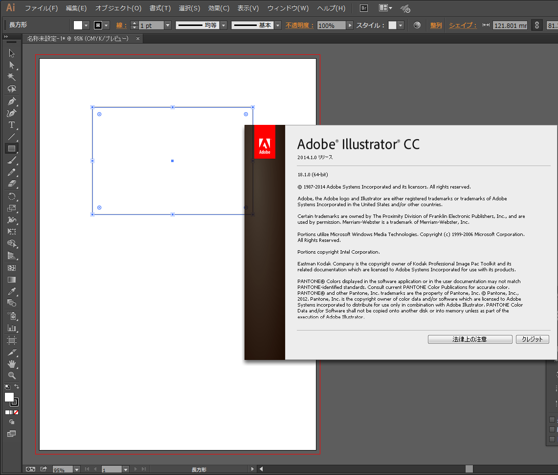Open the 編集(E) menu
Viewport: 558px width, 475px height.
(x=76, y=8)
